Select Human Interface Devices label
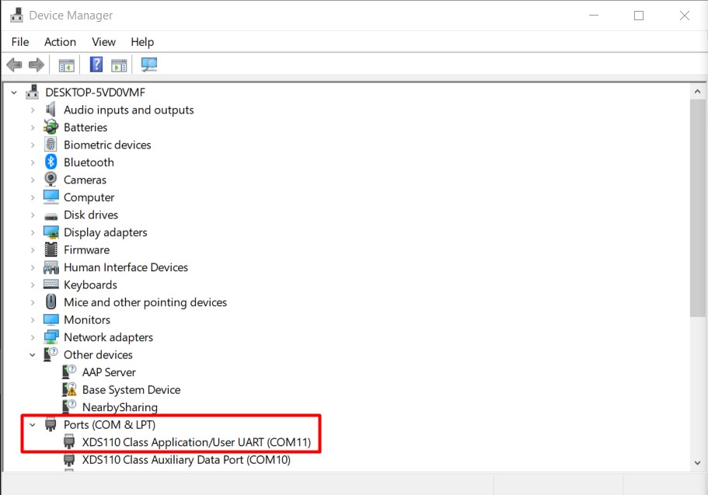This screenshot has width=708, height=495. 126,267
